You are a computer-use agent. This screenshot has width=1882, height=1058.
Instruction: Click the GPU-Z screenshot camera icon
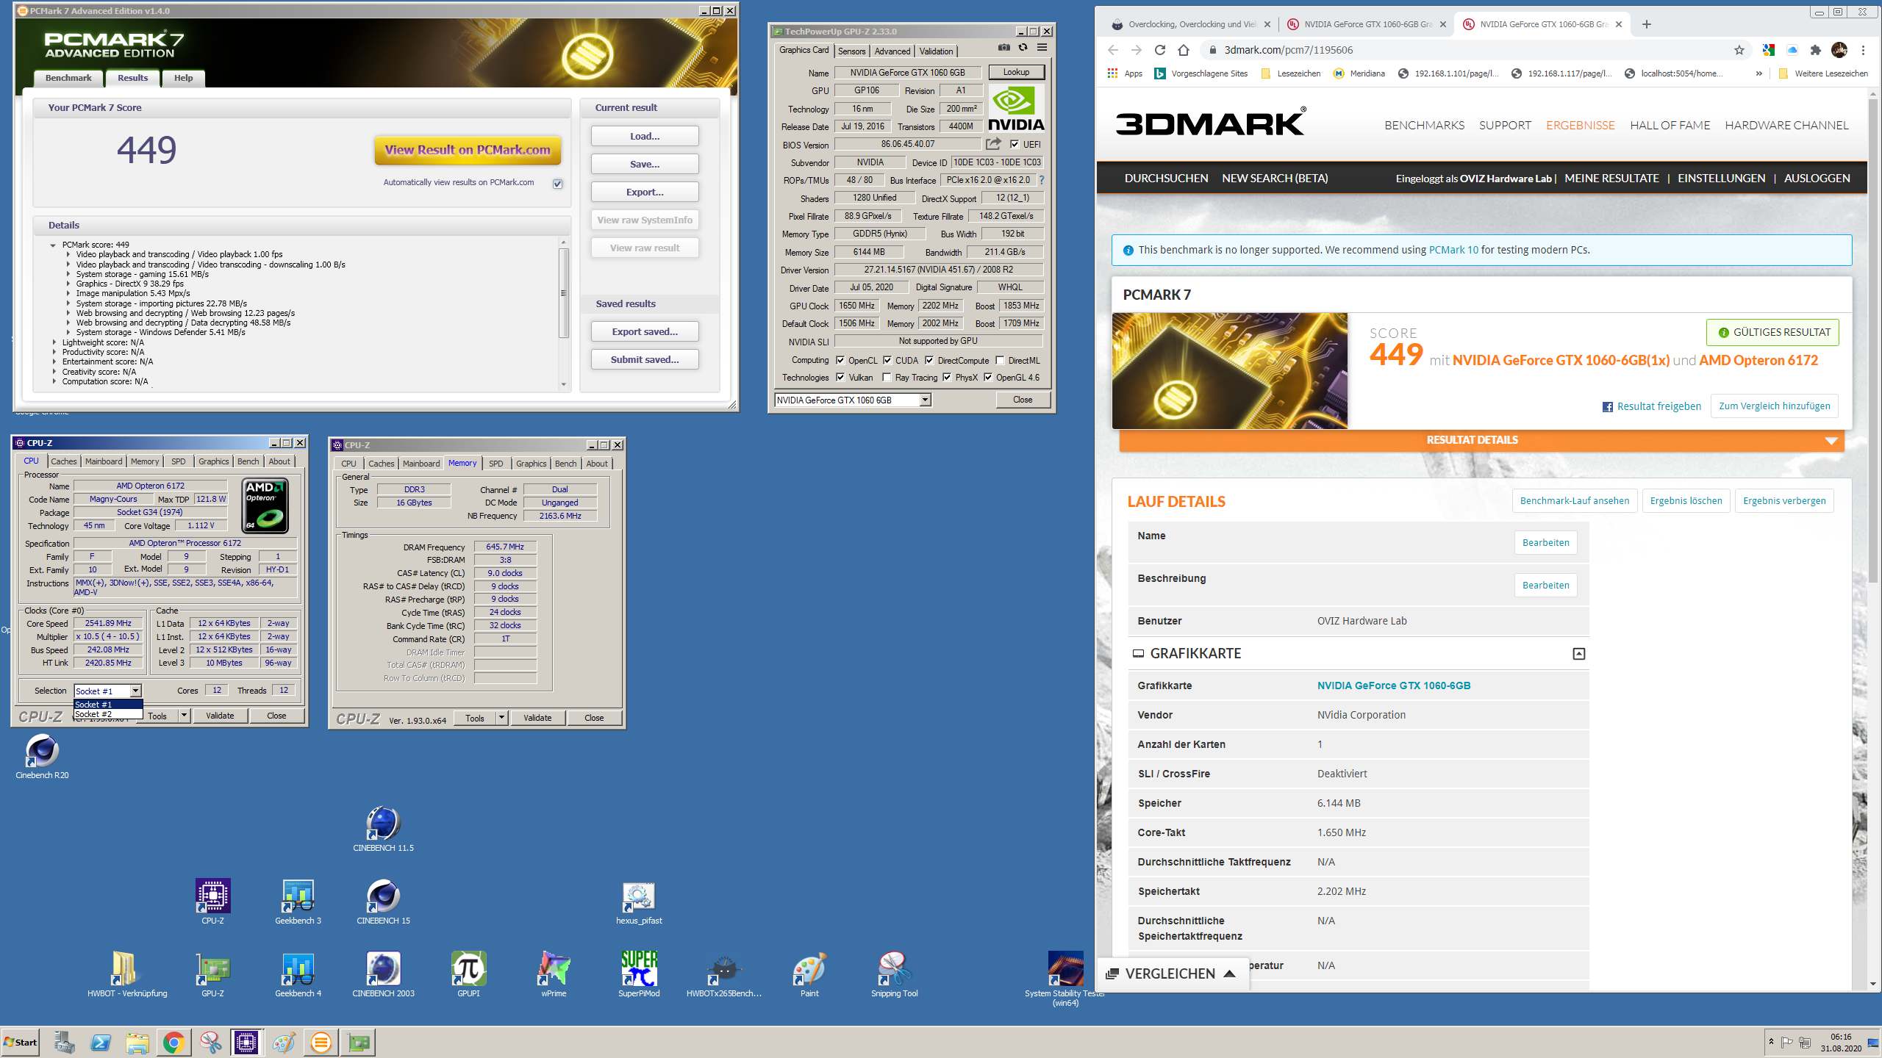[x=1003, y=48]
